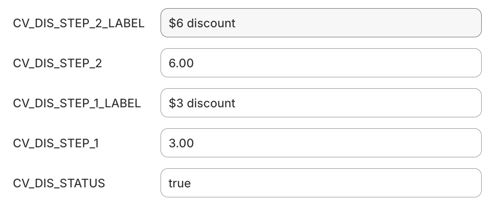Image resolution: width=489 pixels, height=211 pixels.
Task: Place cursor on the '$3 discount' text
Action: click(x=202, y=103)
